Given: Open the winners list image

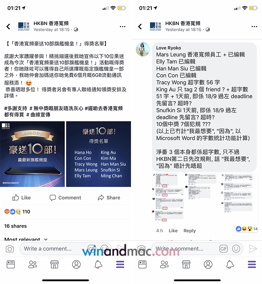Looking at the screenshot, I should [99, 154].
